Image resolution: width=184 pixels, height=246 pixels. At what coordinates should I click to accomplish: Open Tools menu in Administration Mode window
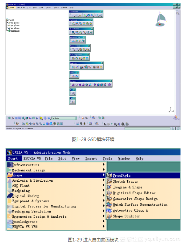click(x=107, y=159)
